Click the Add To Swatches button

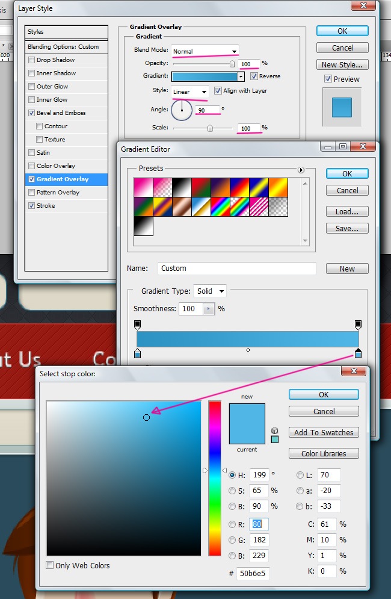tap(324, 432)
